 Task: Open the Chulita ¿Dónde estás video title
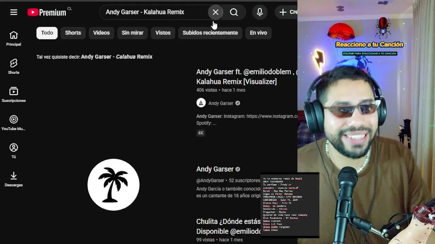pos(228,226)
